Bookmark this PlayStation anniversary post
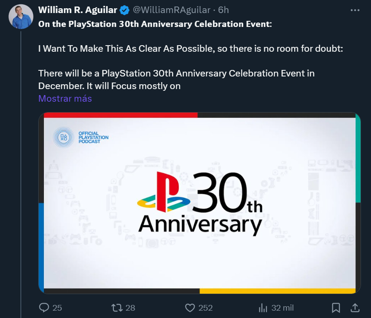 coord(336,308)
